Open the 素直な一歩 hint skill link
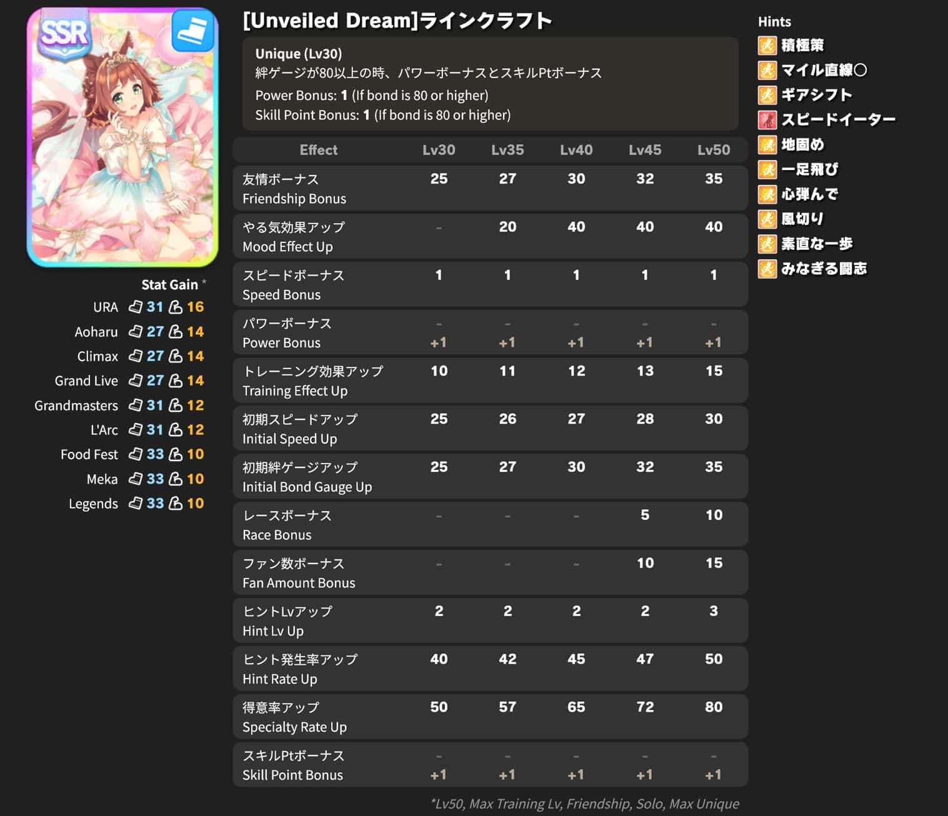 coord(817,244)
